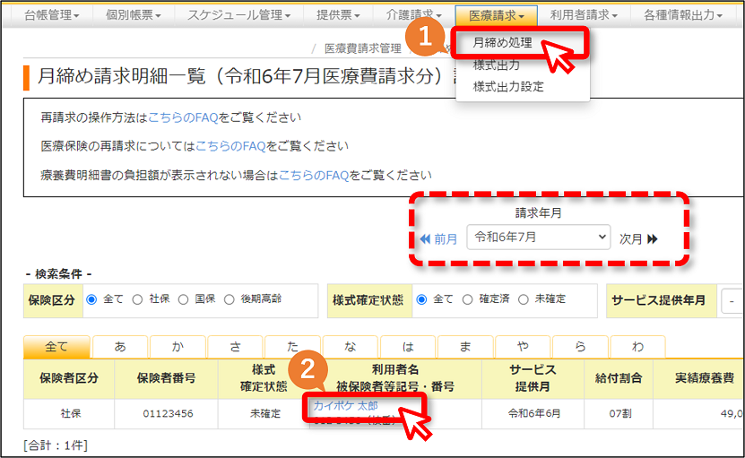Click 様式出力 in the dropdown menu
745x458 pixels.
(x=497, y=65)
